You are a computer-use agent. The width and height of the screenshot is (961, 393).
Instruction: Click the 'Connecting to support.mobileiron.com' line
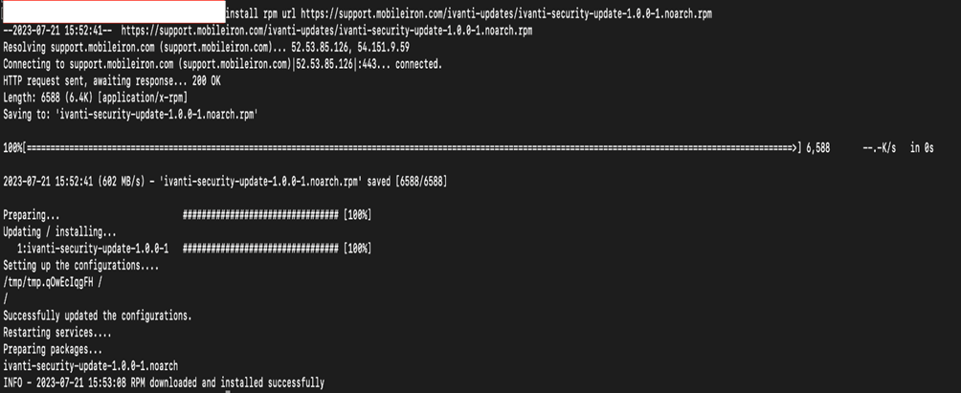pyautogui.click(x=222, y=64)
